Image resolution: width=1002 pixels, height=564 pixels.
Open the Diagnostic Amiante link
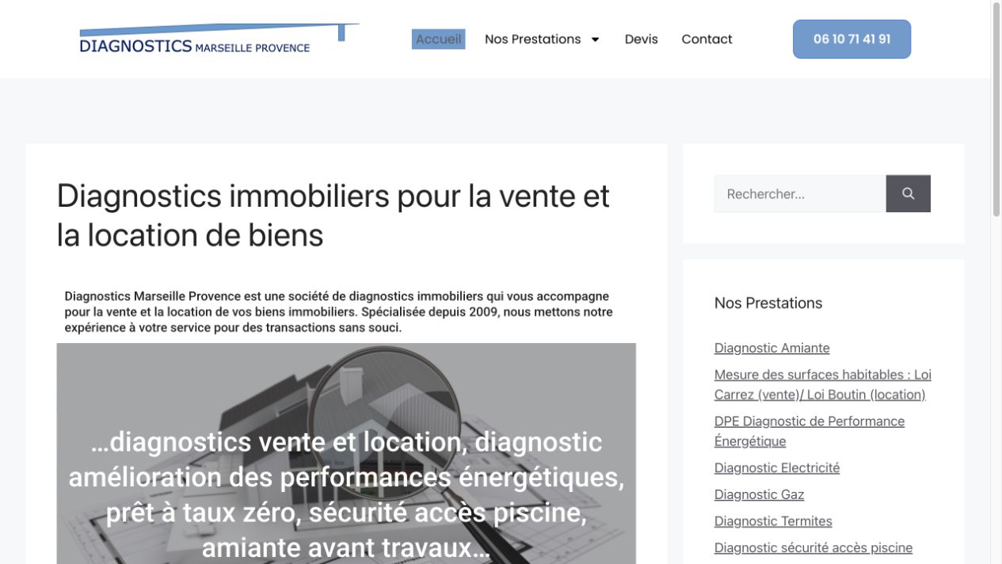click(772, 348)
